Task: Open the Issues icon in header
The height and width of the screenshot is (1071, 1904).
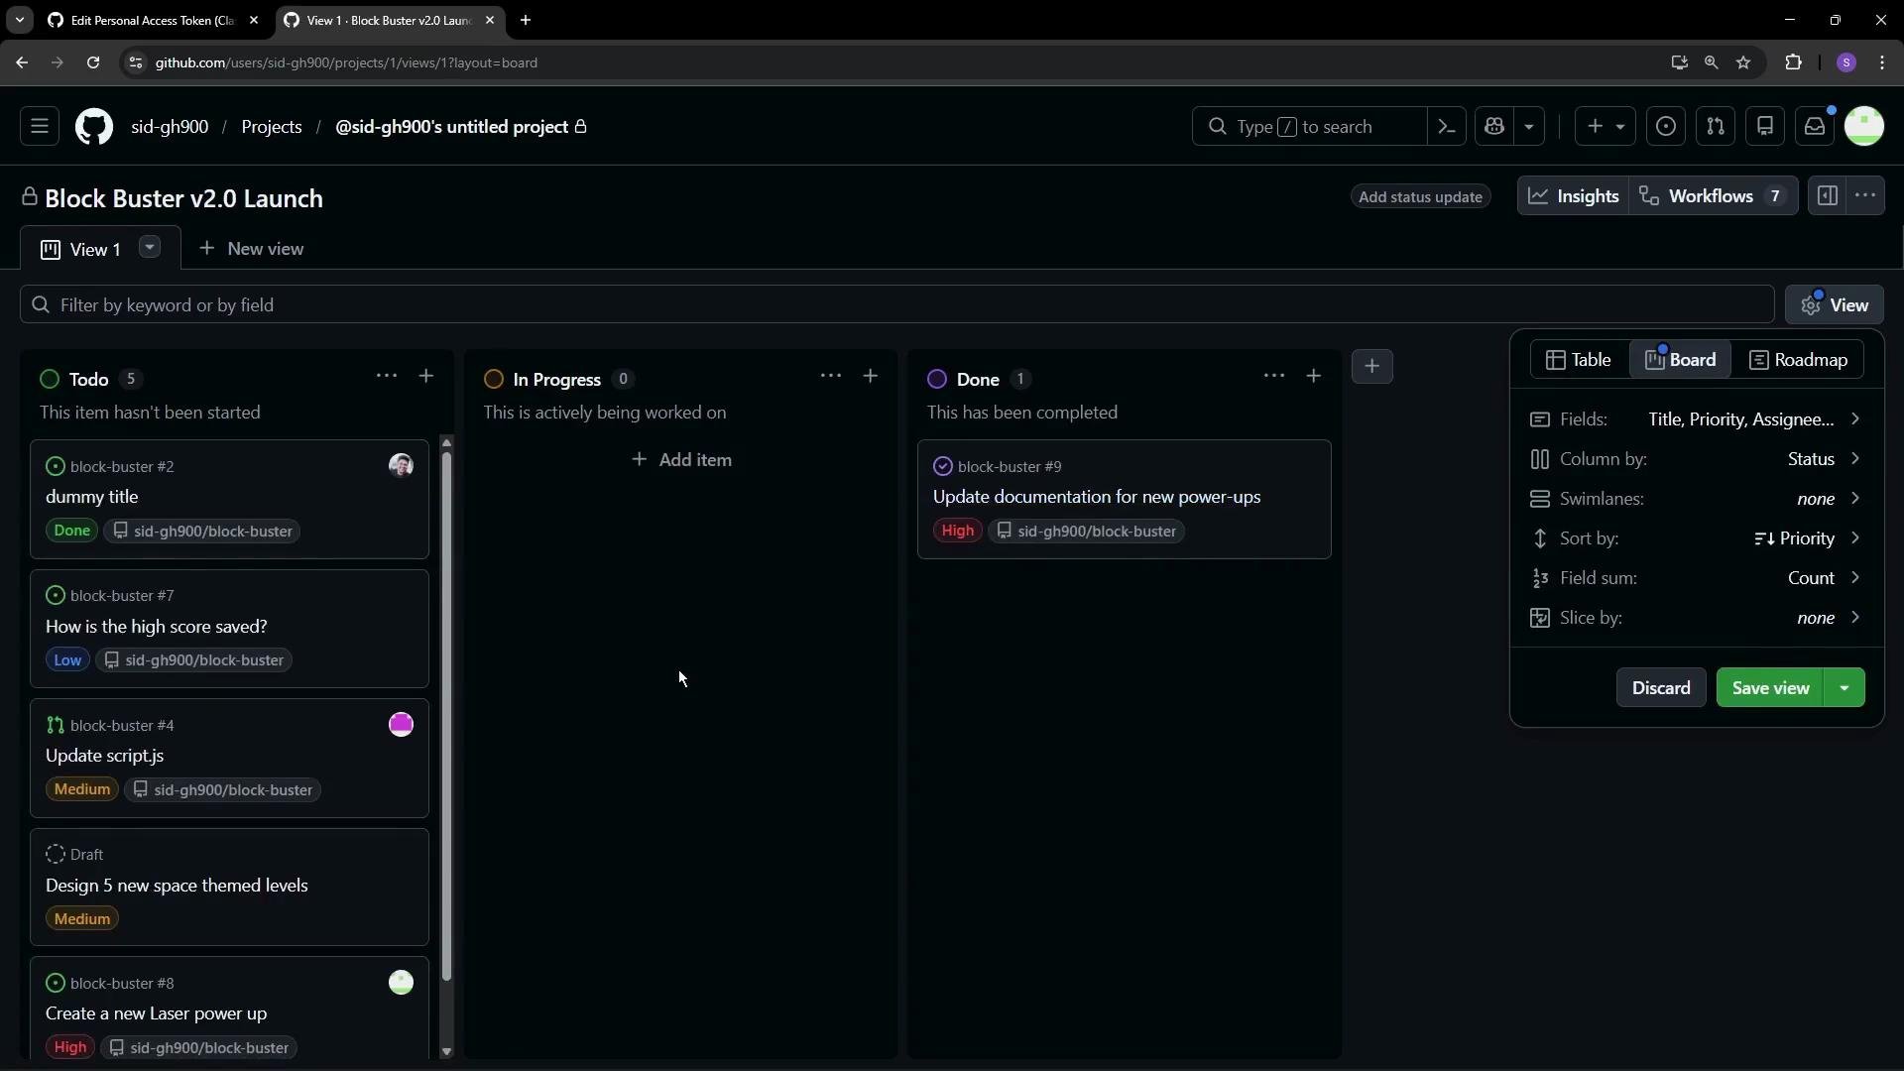Action: click(1666, 127)
